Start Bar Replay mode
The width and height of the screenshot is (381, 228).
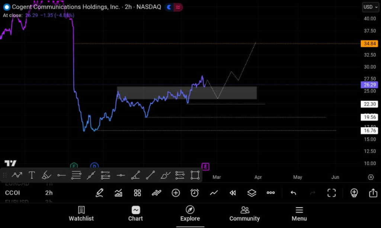pos(233,193)
